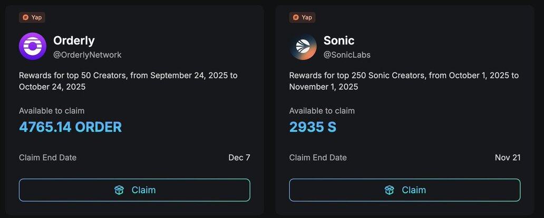The width and height of the screenshot is (544, 218).
Task: Click the top 250 Sonic Creators description
Action: coord(404,81)
